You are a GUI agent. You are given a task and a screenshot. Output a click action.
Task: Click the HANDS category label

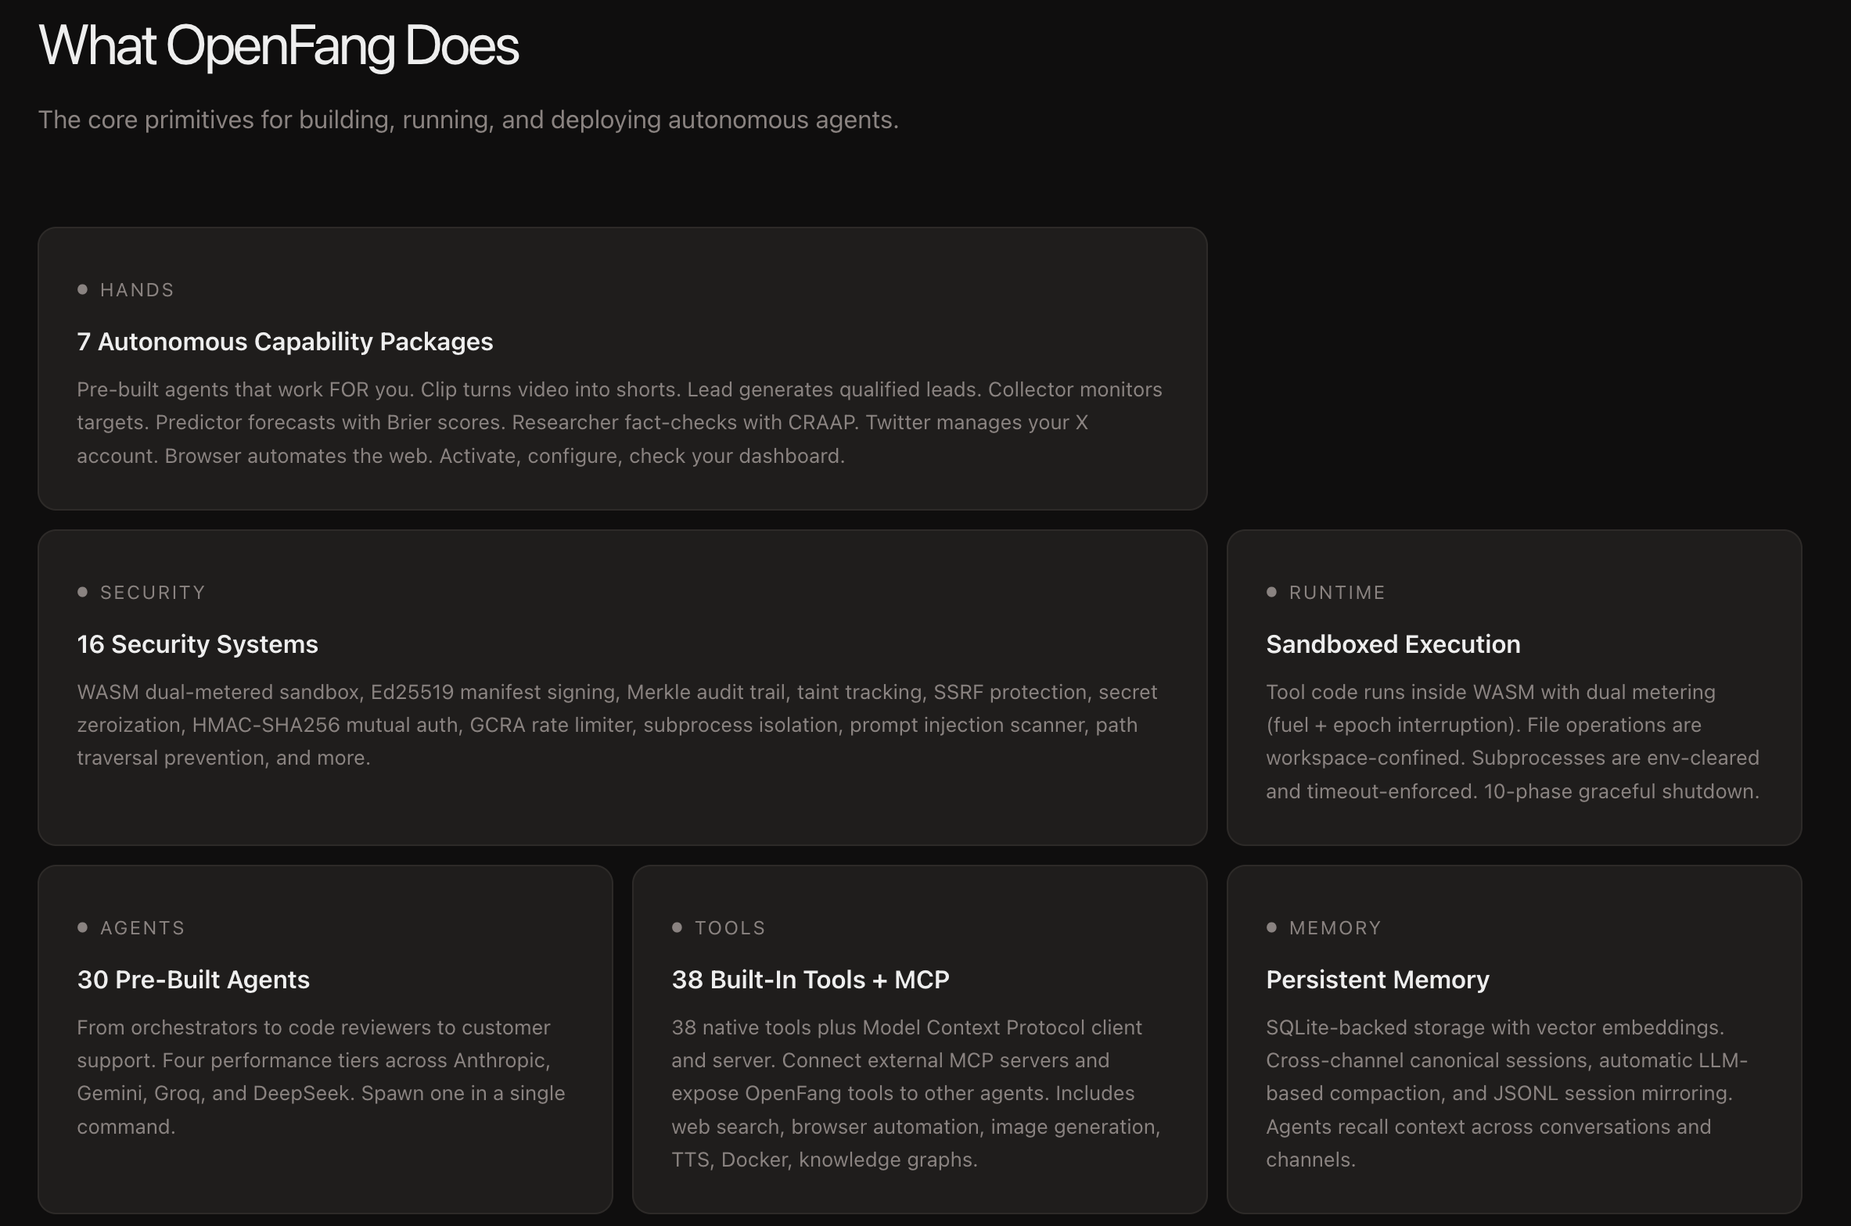137,290
